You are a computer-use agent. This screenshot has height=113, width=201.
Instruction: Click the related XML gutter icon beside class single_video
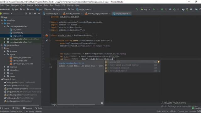[x=46, y=35]
